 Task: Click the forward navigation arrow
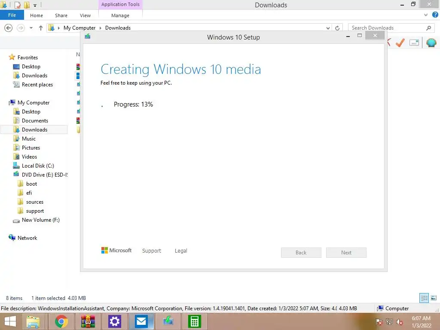click(x=21, y=28)
